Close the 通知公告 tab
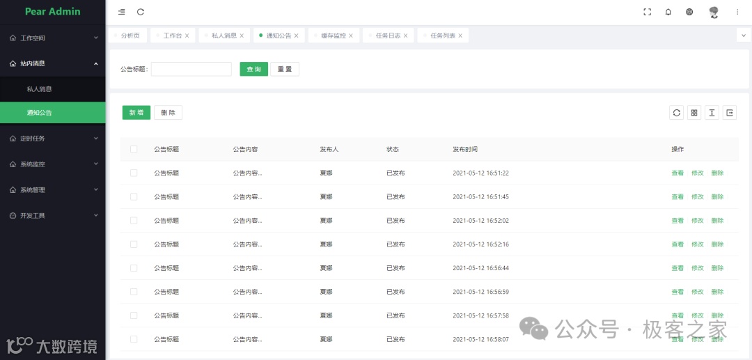 coord(297,36)
